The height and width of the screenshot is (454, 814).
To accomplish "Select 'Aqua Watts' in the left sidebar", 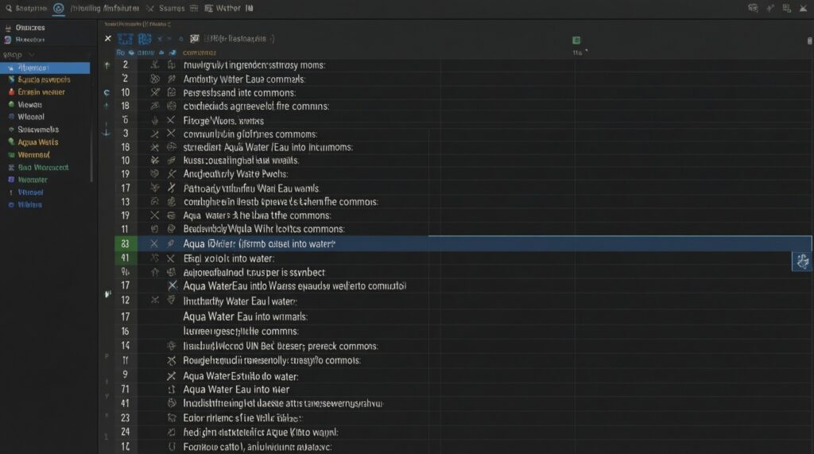I will pos(37,142).
